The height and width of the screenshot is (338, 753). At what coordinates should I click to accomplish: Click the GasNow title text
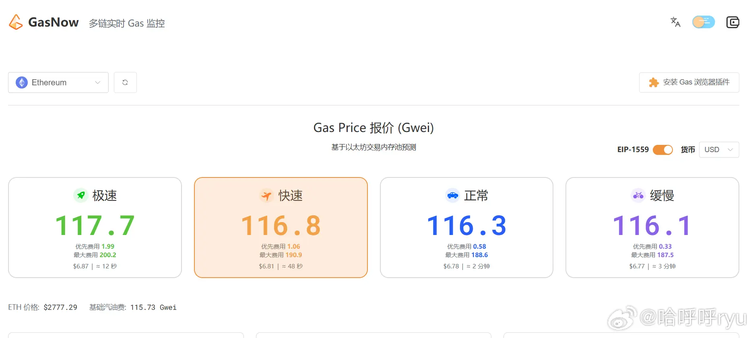click(x=54, y=22)
